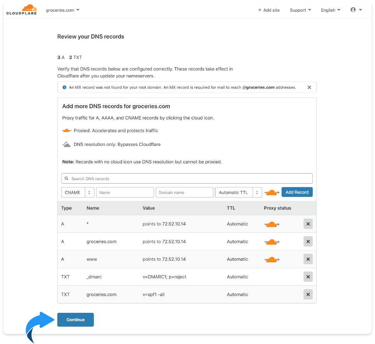The width and height of the screenshot is (375, 344).
Task: Click the Name input field
Action: tap(125, 193)
